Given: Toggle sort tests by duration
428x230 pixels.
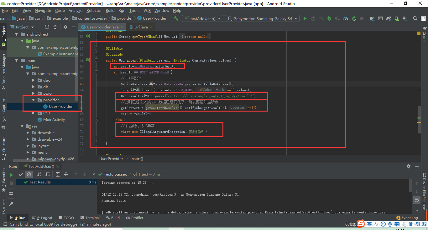Looking at the screenshot, I should (47, 174).
